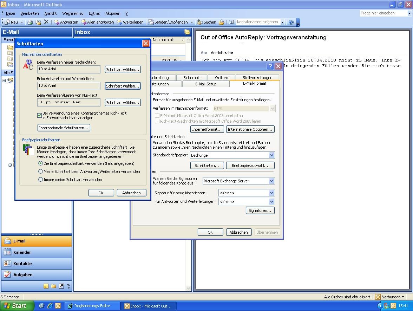Screen dimensions: 413x311
Task: Click Abbrechen in Schriftarten dialog
Action: [131, 193]
